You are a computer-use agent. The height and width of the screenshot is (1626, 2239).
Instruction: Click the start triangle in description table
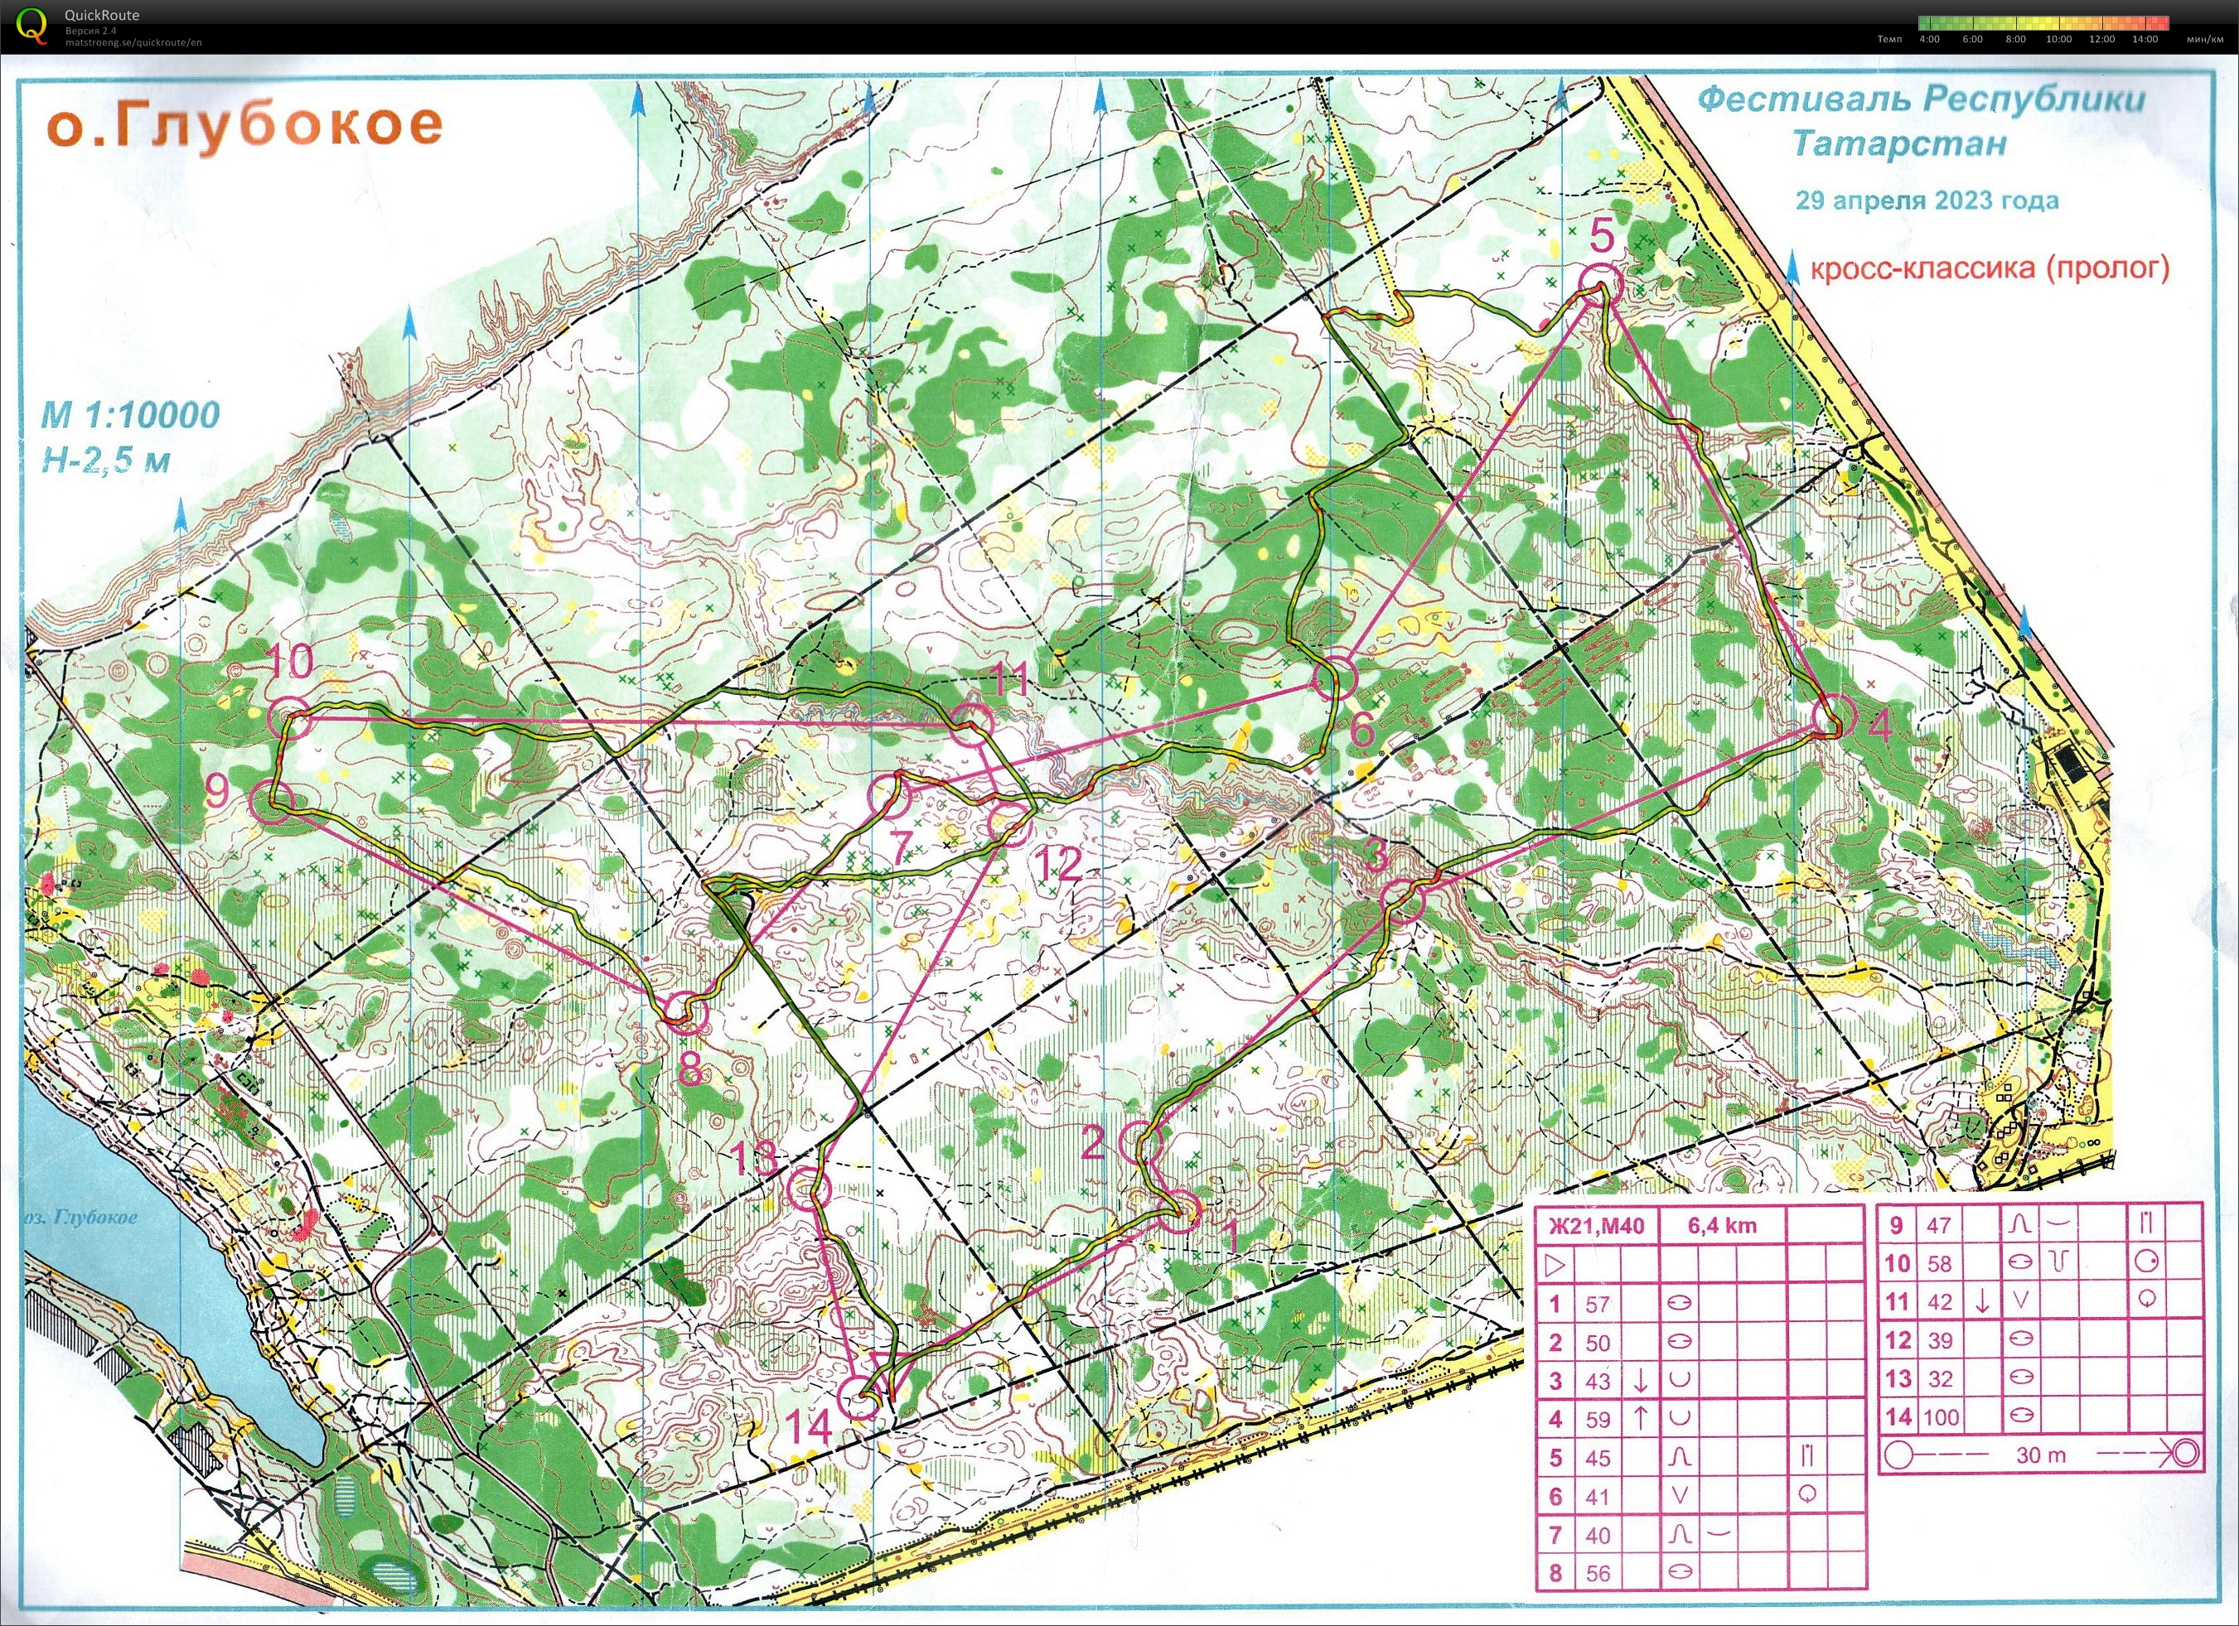pyautogui.click(x=1555, y=1264)
